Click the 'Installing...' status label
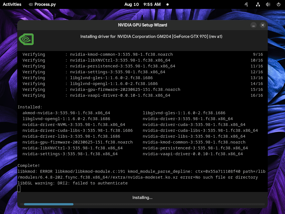This screenshot has width=285, height=214. click(x=142, y=198)
